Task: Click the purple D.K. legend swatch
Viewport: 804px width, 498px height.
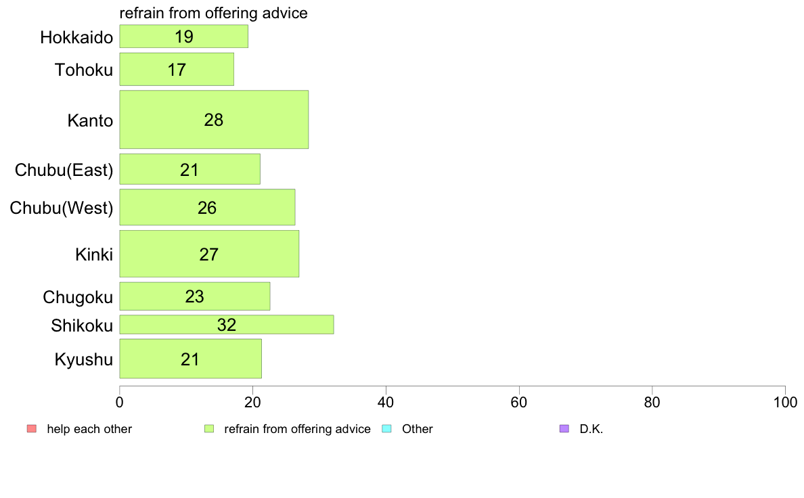Action: 564,429
